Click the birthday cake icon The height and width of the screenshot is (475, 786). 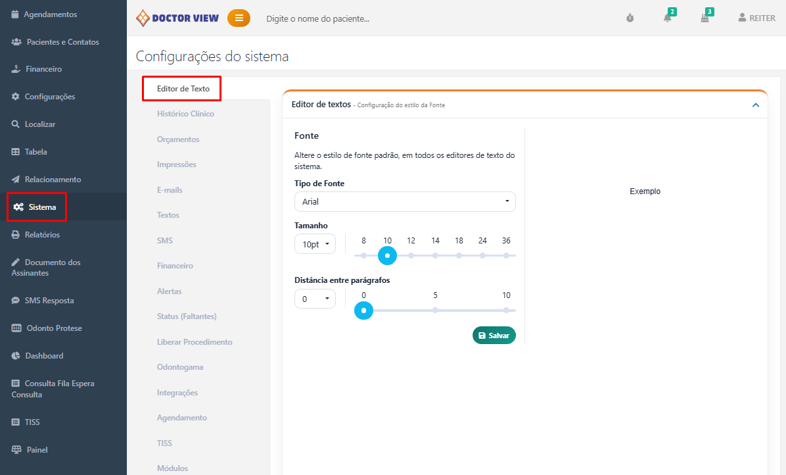pyautogui.click(x=705, y=18)
